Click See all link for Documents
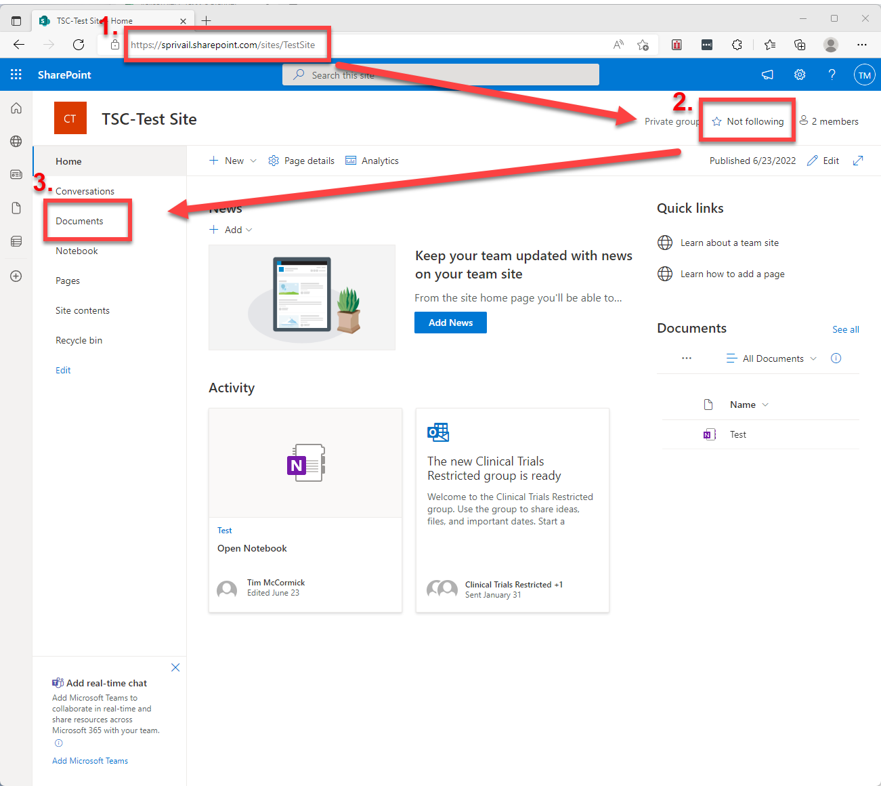This screenshot has height=786, width=881. tap(846, 329)
